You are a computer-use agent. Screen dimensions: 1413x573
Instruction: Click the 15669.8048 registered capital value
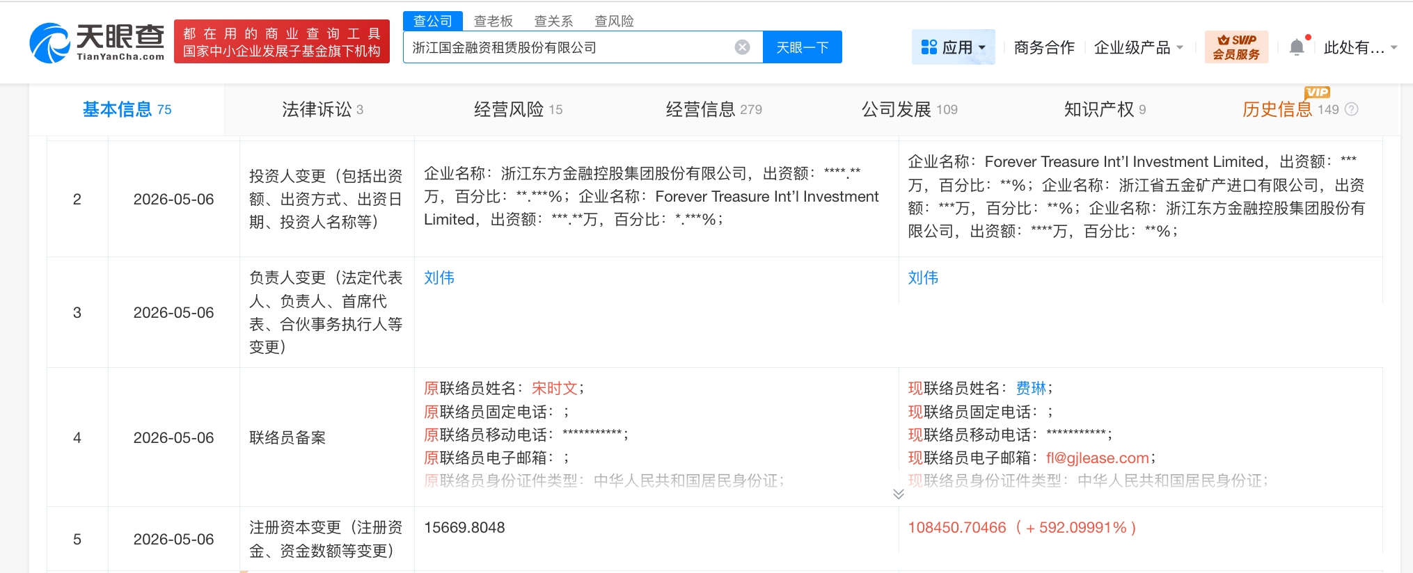[x=464, y=527]
